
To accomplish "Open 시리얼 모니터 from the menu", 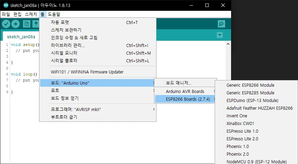I will (98, 53).
